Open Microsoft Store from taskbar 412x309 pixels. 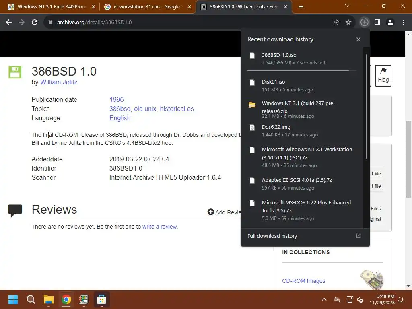(x=101, y=299)
